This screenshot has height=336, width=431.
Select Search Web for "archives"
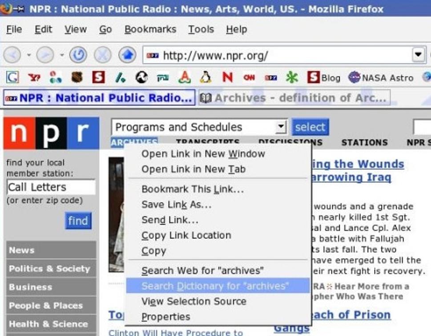tap(218, 271)
